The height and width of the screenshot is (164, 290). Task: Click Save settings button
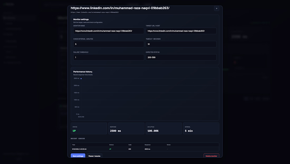click(x=78, y=156)
